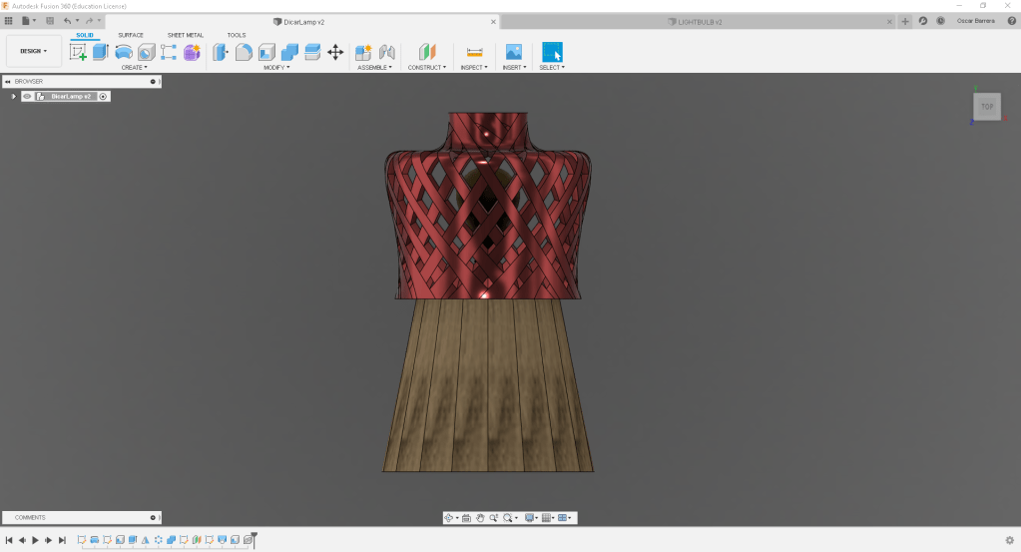
Task: Activate the Move/Copy arrows tool
Action: [x=335, y=52]
